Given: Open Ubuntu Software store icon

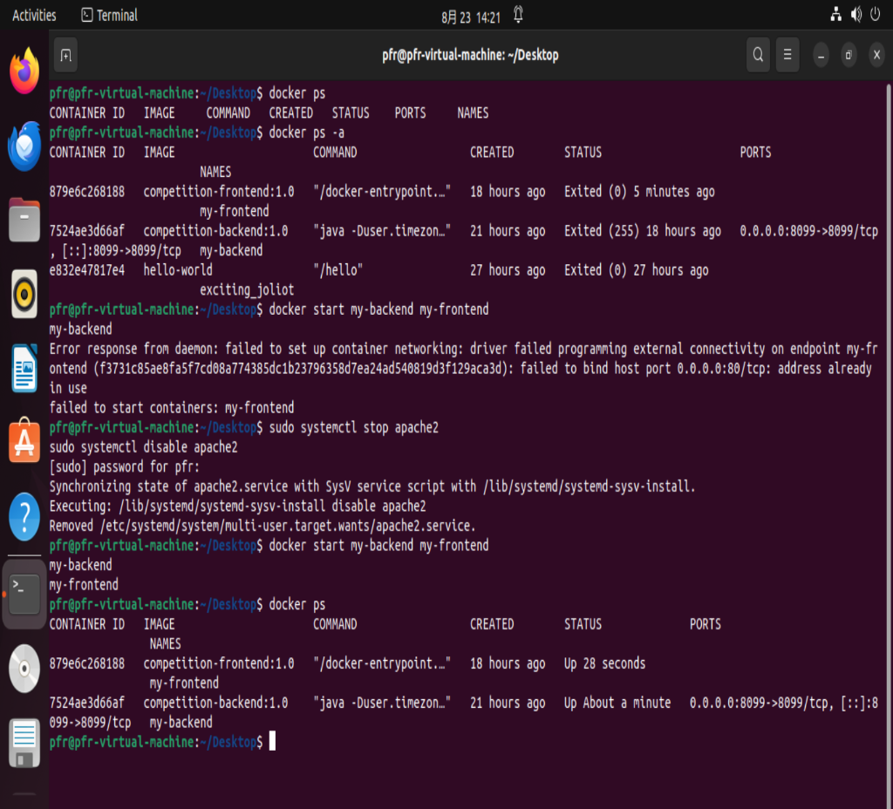Looking at the screenshot, I should point(24,441).
